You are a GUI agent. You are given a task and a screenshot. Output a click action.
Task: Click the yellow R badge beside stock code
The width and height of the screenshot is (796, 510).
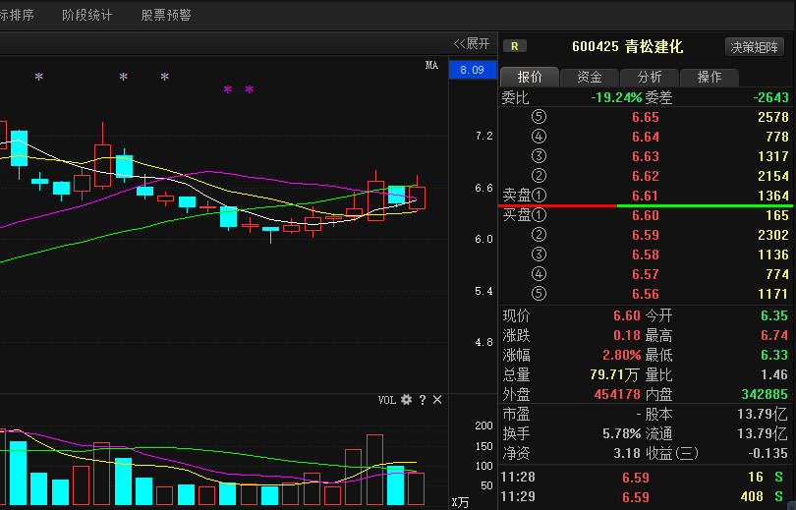pos(514,46)
